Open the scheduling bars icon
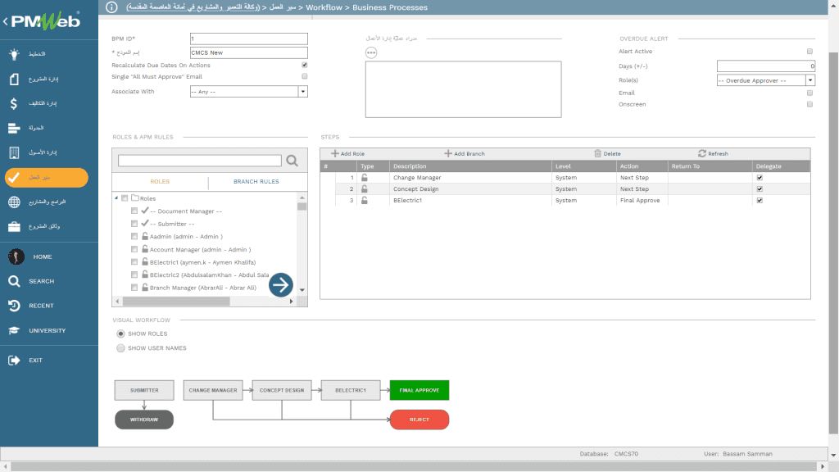The image size is (839, 472). (14, 128)
